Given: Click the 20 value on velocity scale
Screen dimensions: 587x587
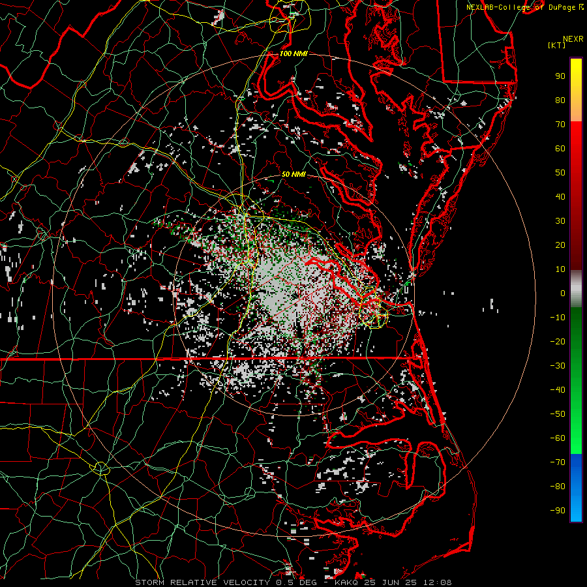Looking at the screenshot, I should click(560, 245).
